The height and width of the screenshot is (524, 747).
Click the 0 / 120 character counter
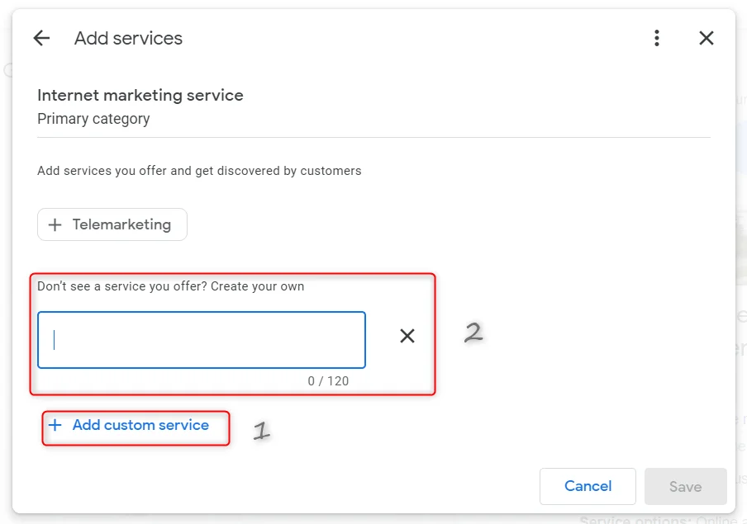328,381
